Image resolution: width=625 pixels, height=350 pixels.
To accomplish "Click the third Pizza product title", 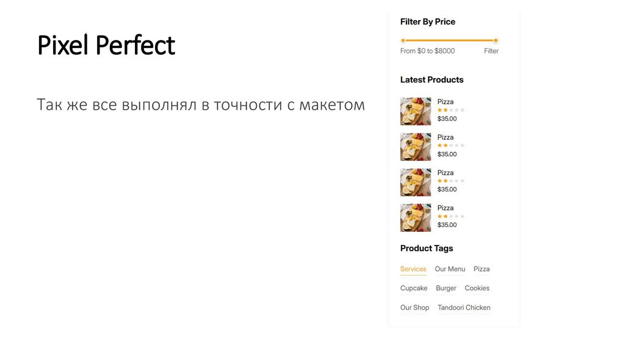I will 446,173.
